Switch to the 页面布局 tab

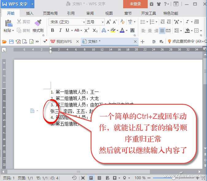click(50, 13)
